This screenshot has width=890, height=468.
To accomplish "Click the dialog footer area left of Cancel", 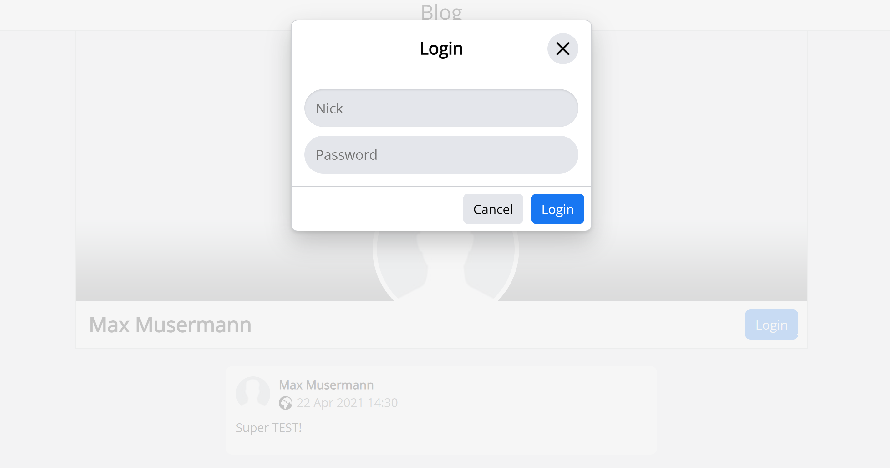I will point(377,209).
